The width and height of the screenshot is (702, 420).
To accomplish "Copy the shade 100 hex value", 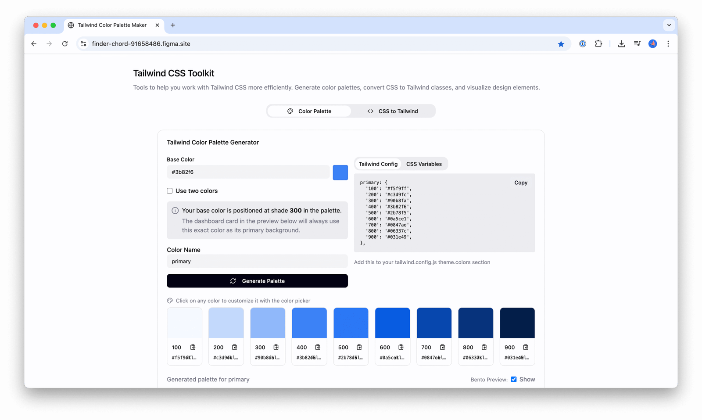I will pos(193,347).
